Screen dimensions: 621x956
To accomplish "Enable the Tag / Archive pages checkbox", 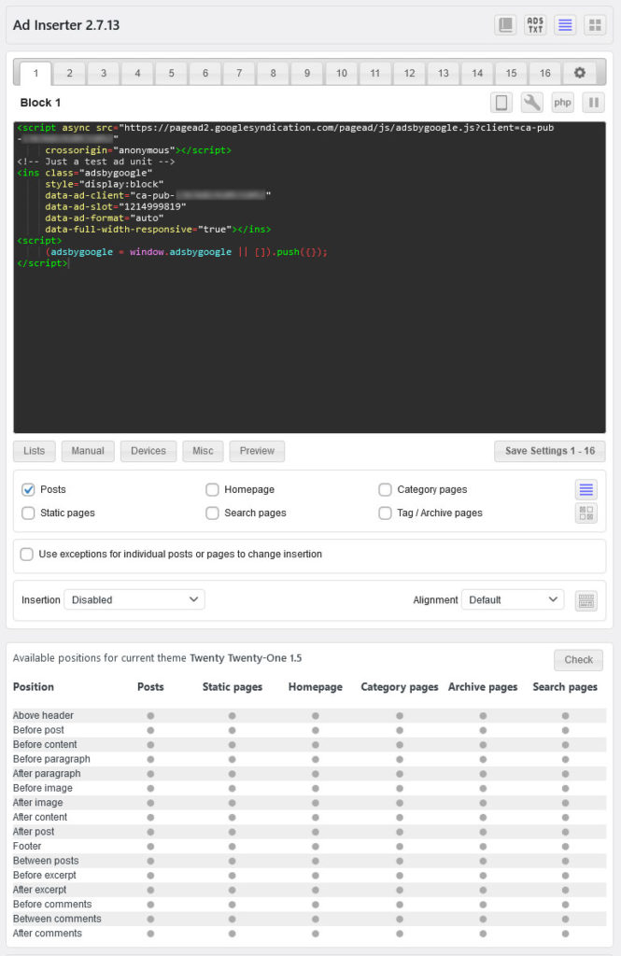I will point(385,513).
